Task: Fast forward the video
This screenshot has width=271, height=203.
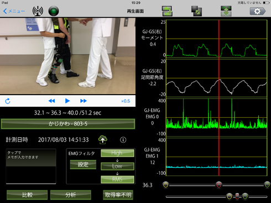Action: pyautogui.click(x=84, y=101)
